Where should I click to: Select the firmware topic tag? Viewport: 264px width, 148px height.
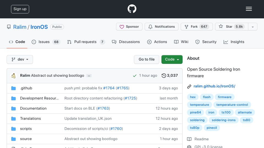225,97
